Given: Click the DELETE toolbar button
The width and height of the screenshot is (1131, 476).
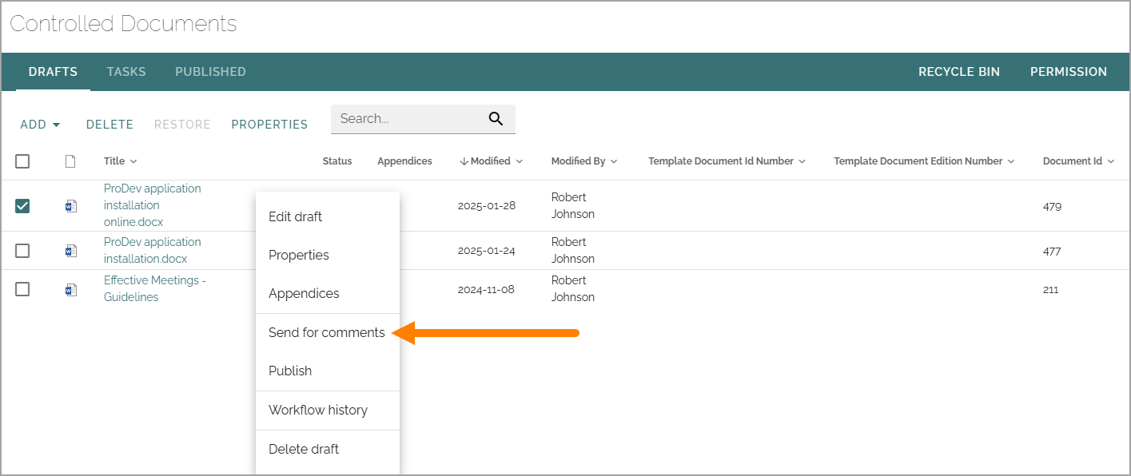Looking at the screenshot, I should [x=110, y=125].
